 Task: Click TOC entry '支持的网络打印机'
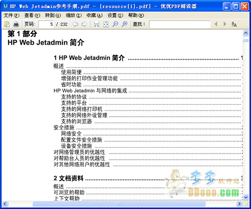82,109
